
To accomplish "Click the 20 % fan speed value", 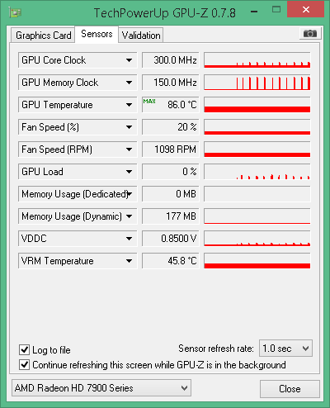I will 171,127.
